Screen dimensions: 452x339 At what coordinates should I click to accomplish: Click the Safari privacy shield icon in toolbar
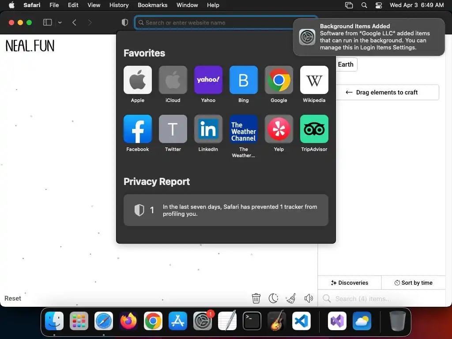pyautogui.click(x=125, y=23)
